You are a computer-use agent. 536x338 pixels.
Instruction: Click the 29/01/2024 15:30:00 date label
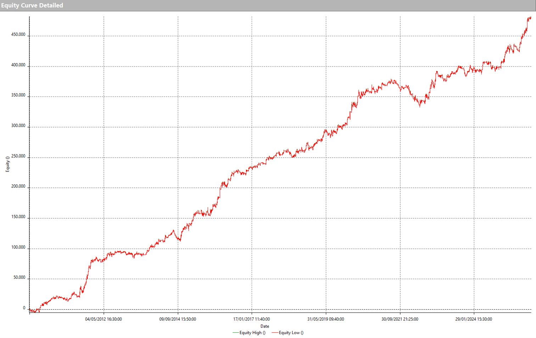point(474,319)
